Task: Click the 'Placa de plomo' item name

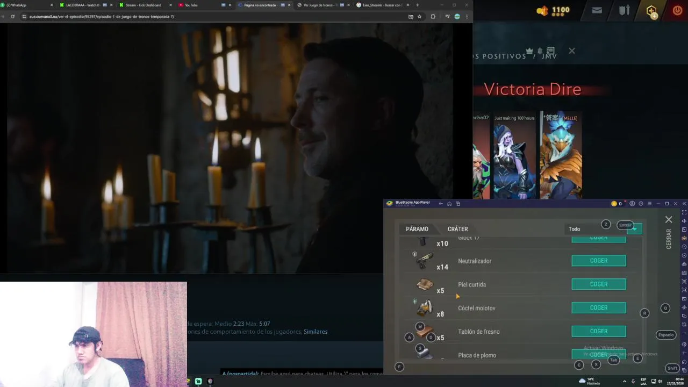Action: (477, 355)
